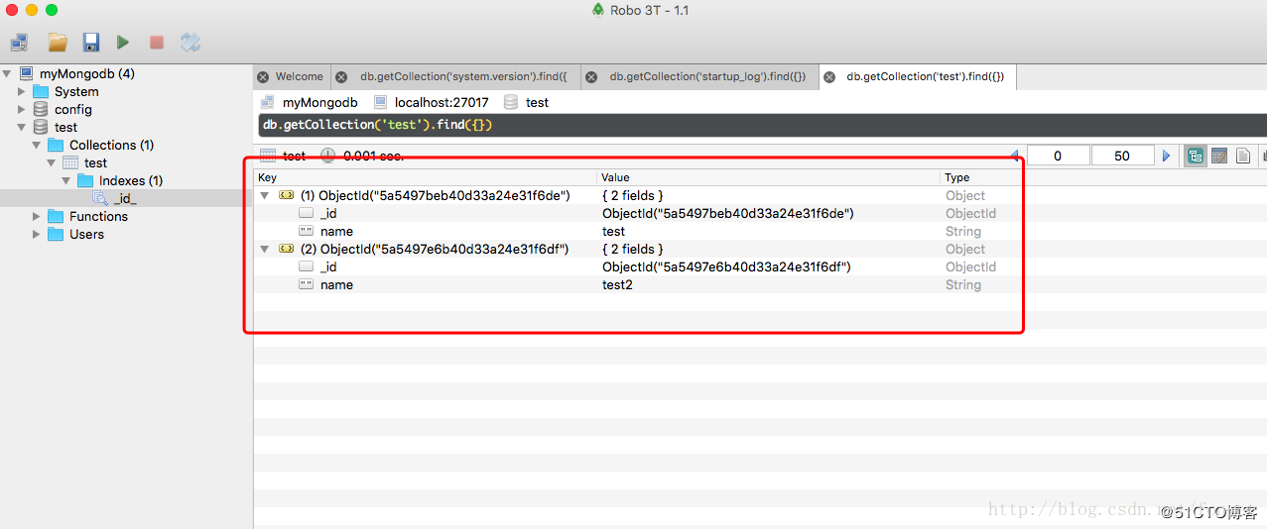Close the system.version query tab
This screenshot has height=529, width=1267.
click(341, 76)
